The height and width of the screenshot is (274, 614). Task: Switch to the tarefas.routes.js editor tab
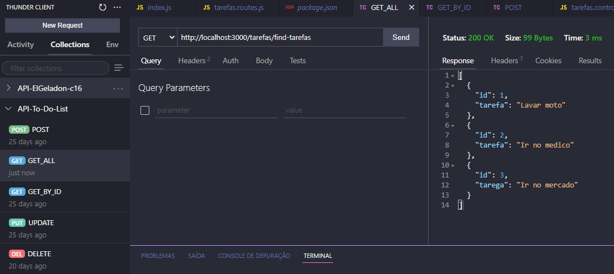(239, 8)
